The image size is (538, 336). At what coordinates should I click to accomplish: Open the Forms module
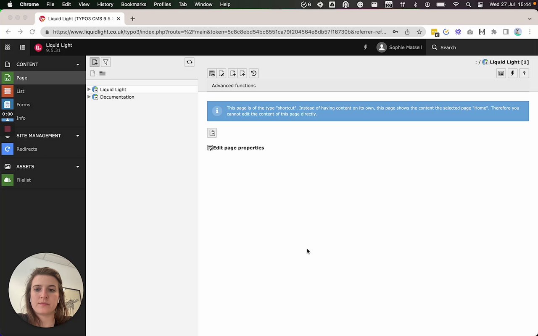tap(43, 105)
